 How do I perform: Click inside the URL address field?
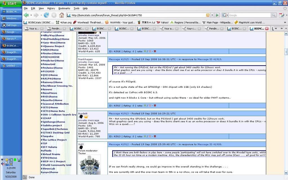pos(135,15)
